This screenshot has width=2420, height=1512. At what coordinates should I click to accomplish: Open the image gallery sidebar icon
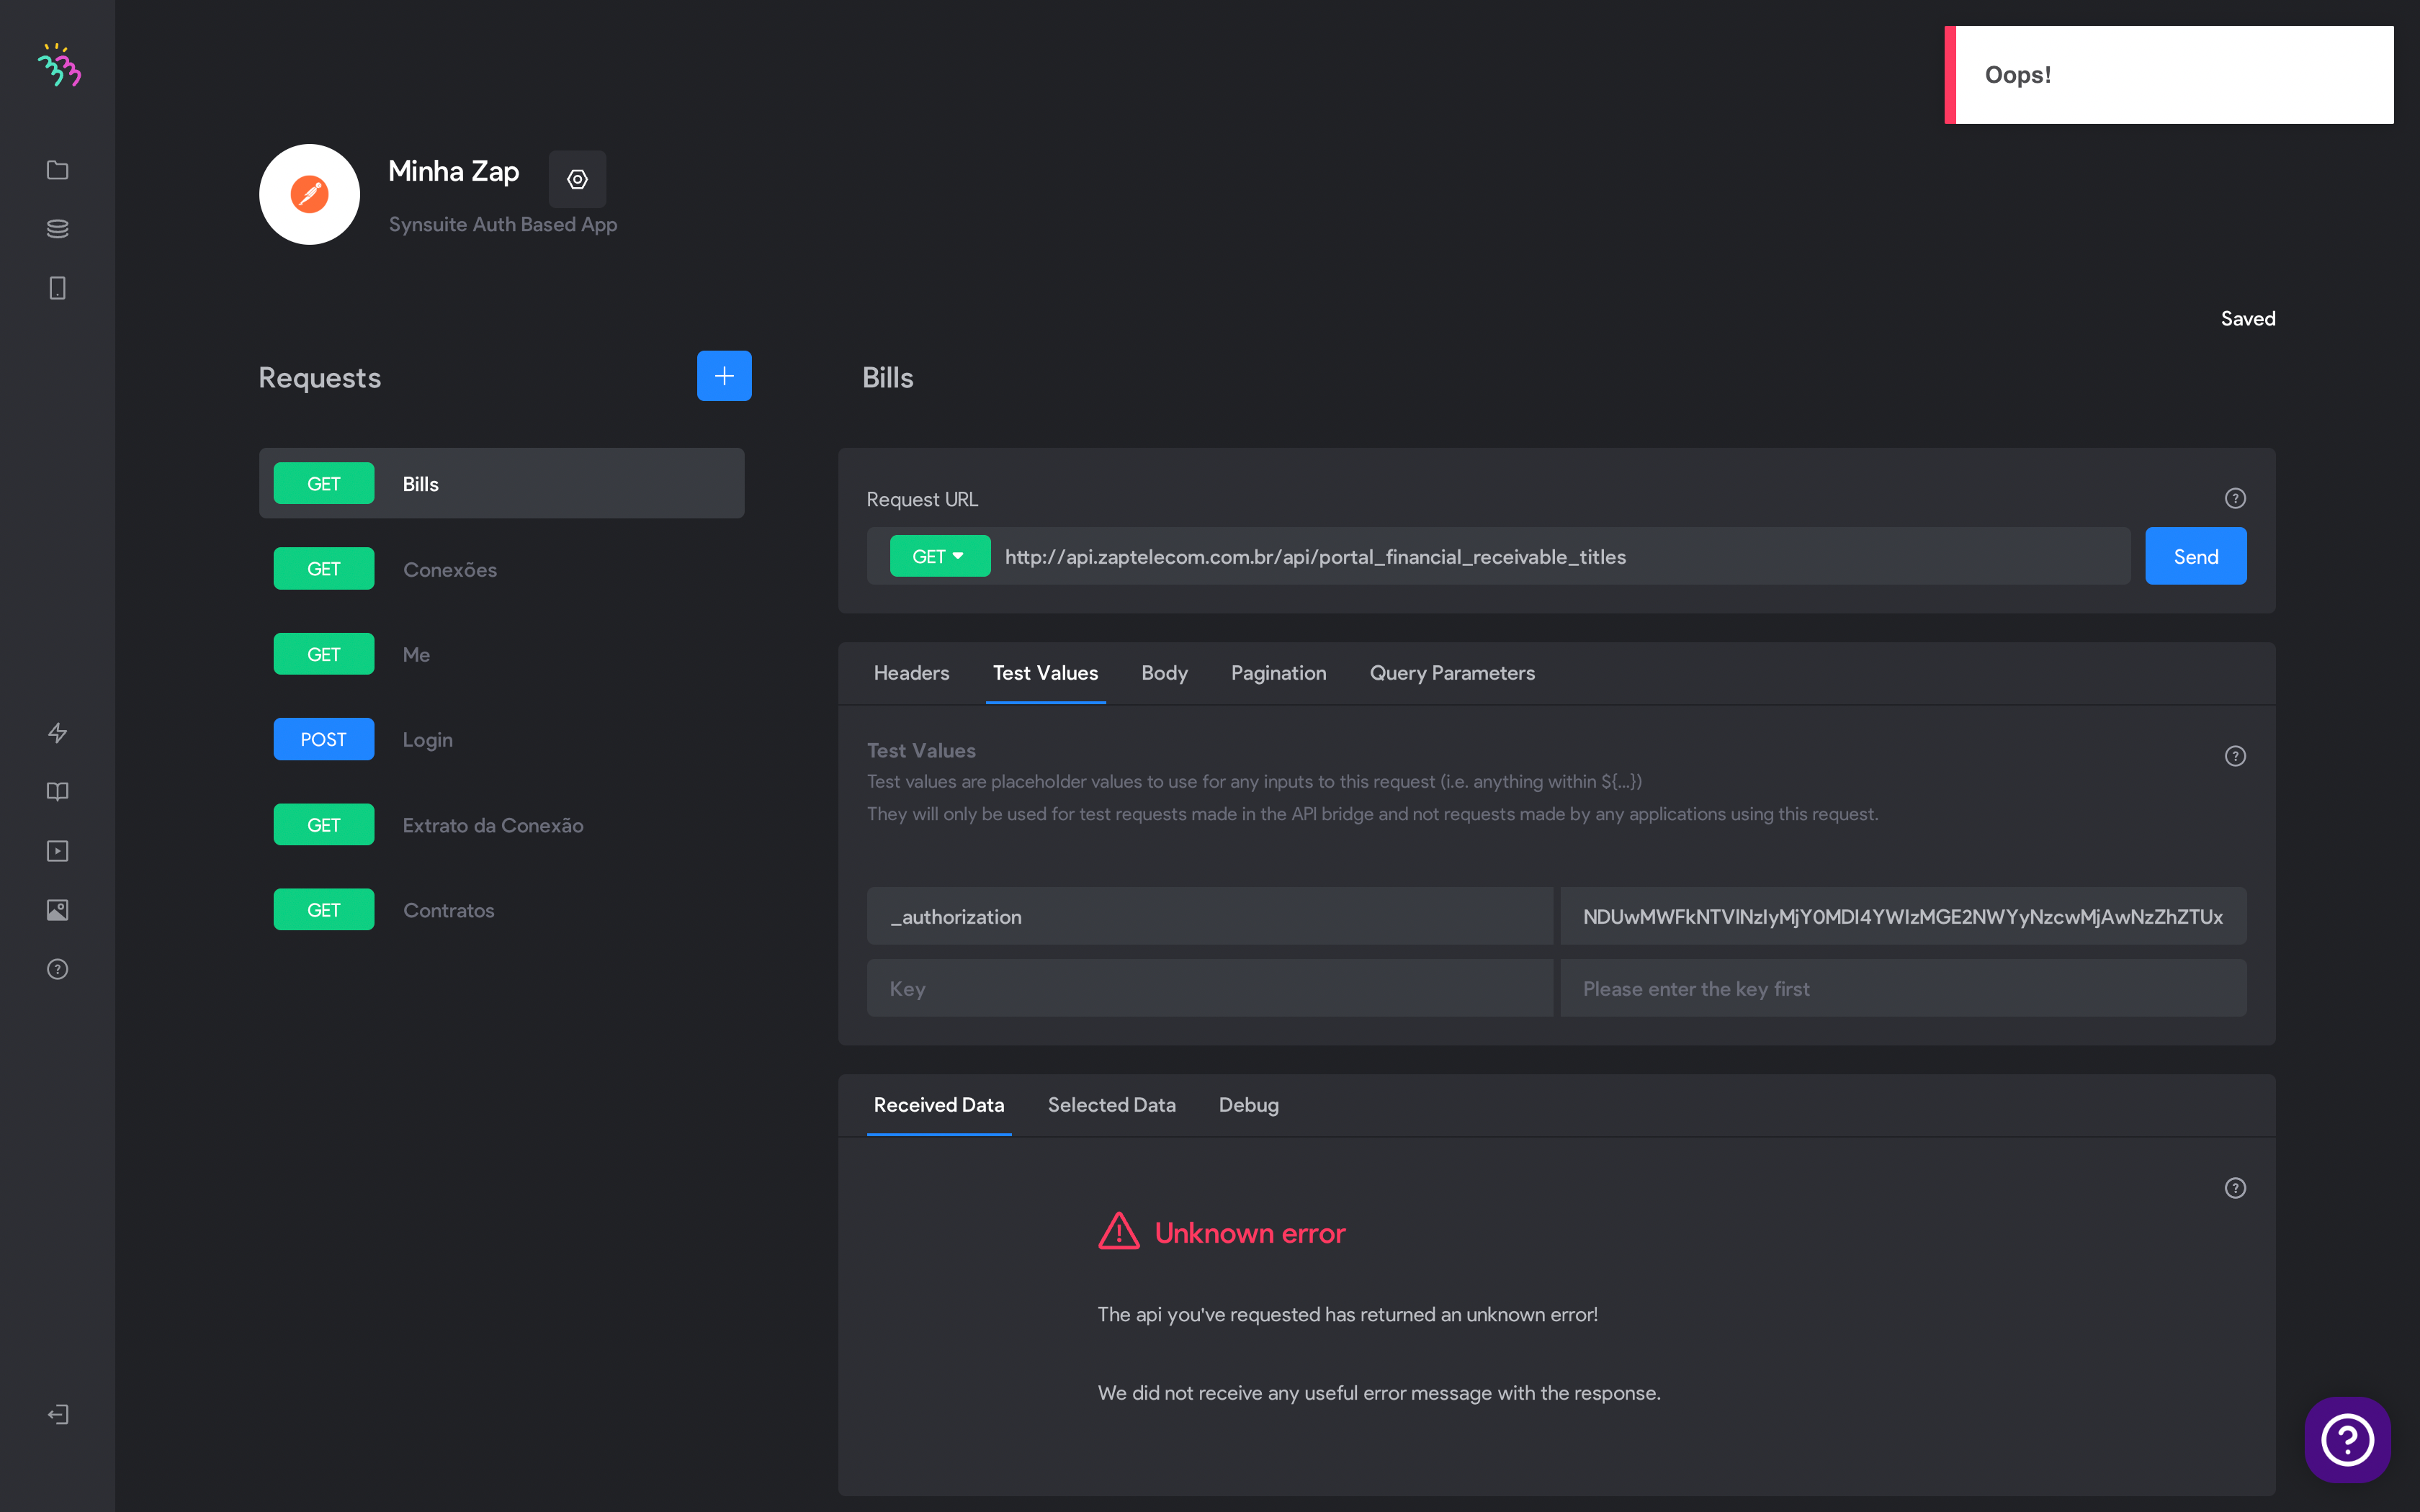pos(57,910)
